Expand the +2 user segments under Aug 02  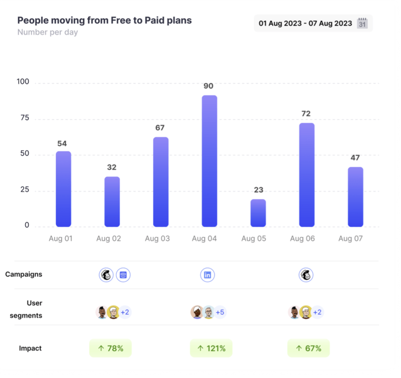click(x=125, y=312)
